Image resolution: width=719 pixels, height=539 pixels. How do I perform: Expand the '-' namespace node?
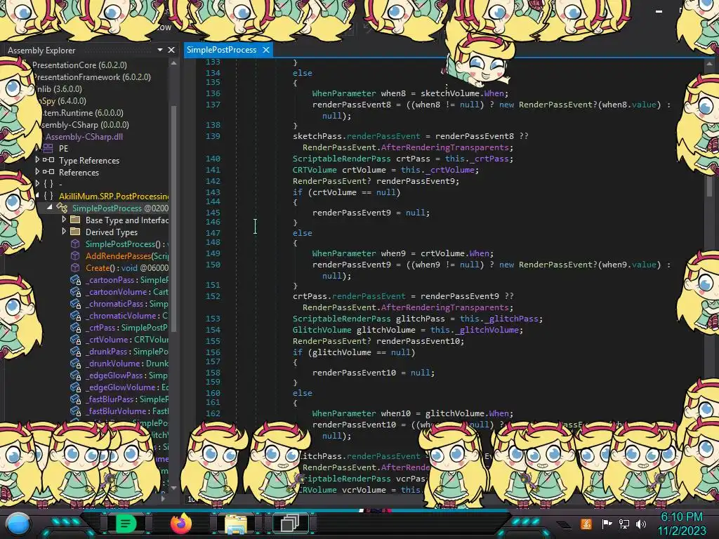[x=37, y=183]
